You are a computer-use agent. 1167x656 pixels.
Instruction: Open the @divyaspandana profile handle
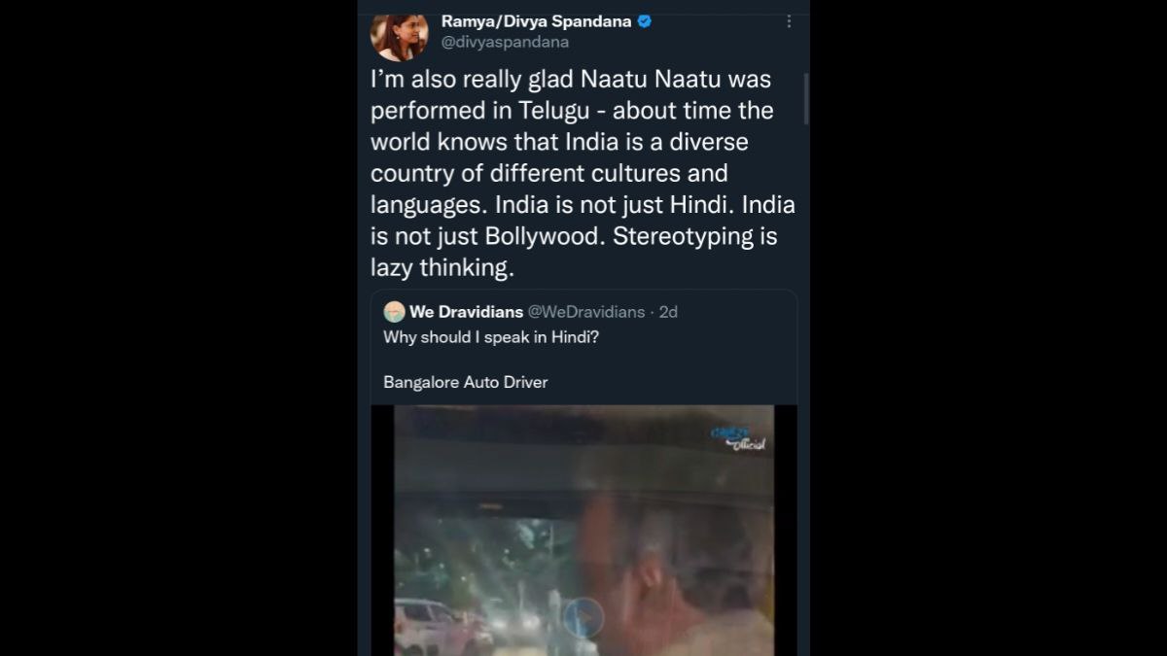pos(507,42)
